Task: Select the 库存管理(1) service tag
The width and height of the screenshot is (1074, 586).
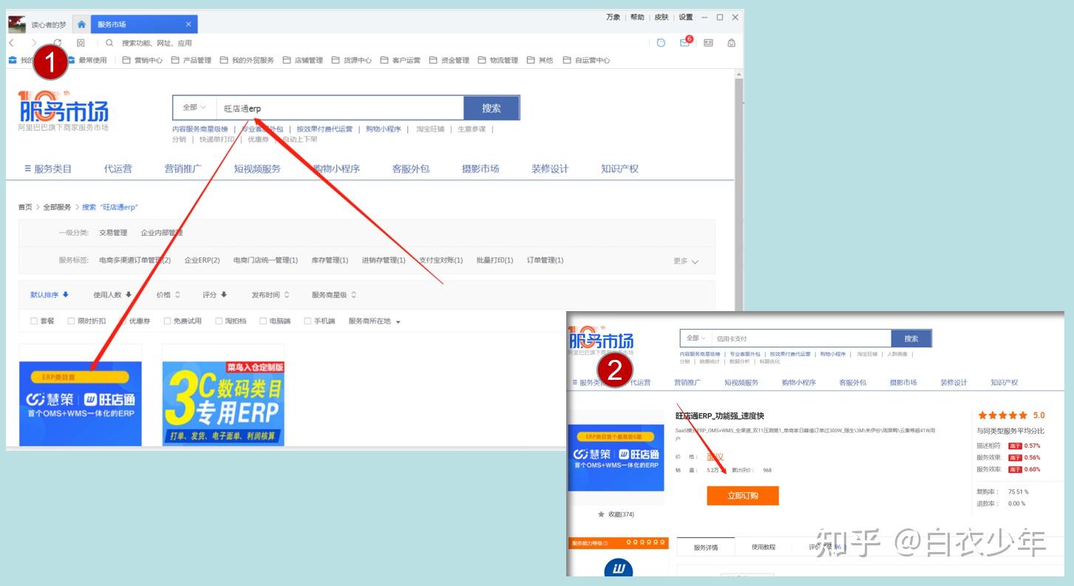Action: pyautogui.click(x=330, y=260)
